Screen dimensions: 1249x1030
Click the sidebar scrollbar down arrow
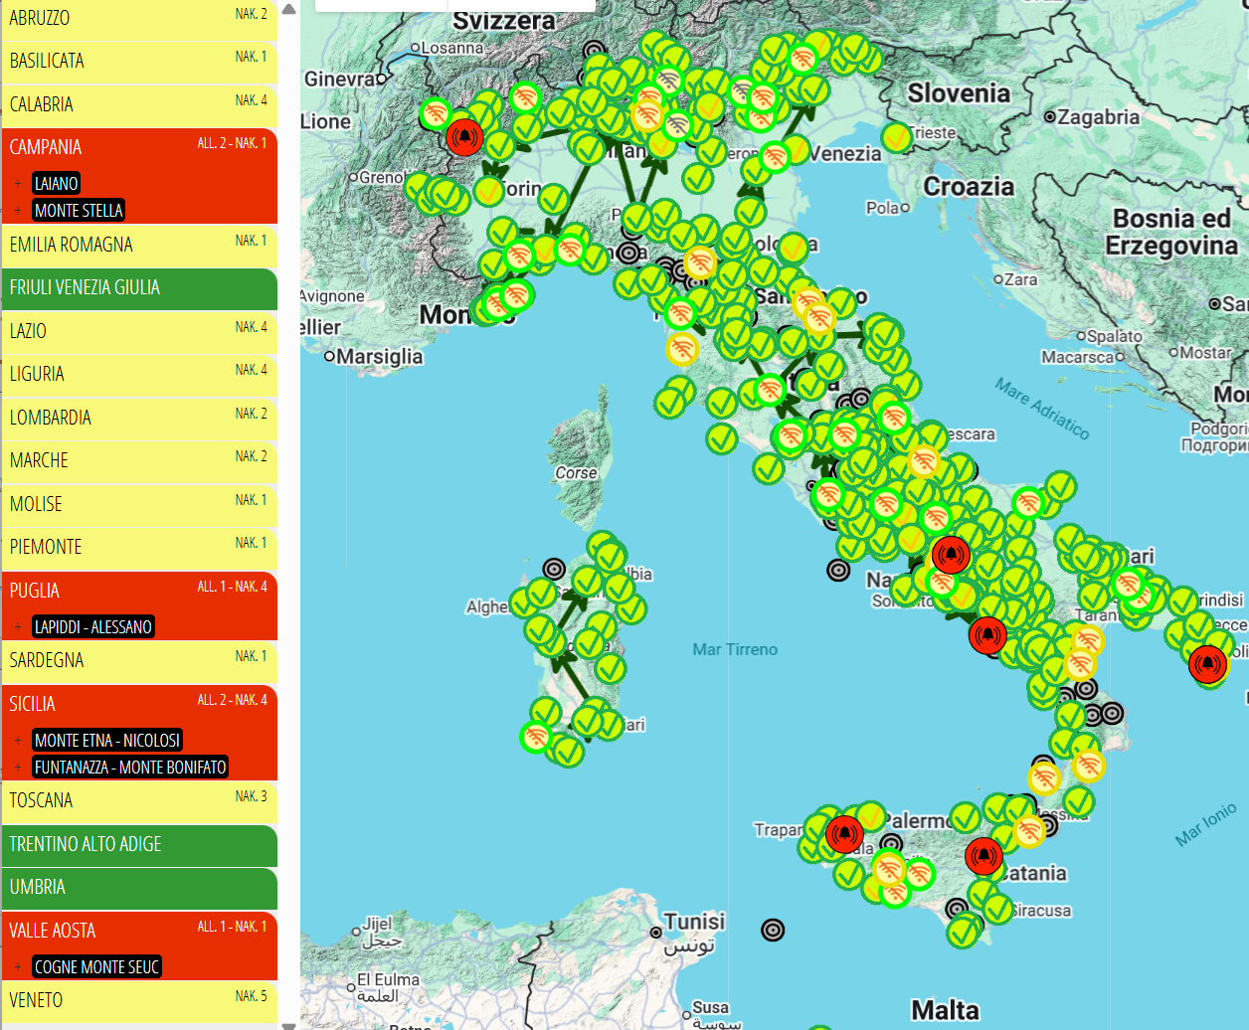pos(288,1025)
